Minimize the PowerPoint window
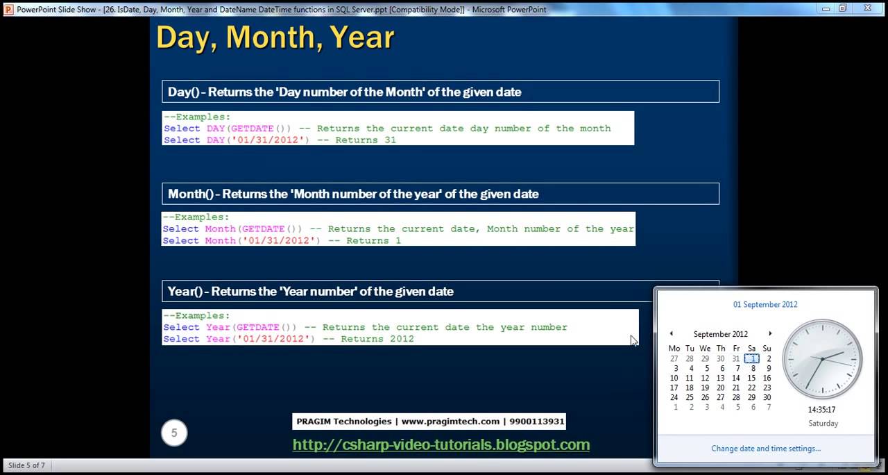 pos(826,9)
